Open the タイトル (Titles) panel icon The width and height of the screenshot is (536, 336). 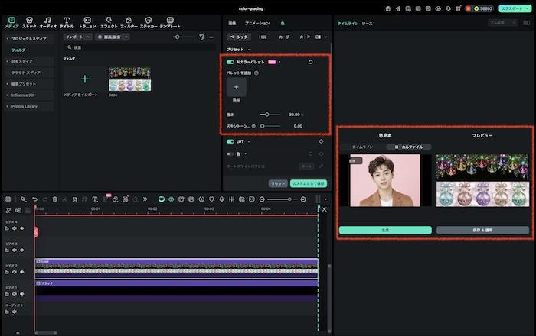[67, 19]
